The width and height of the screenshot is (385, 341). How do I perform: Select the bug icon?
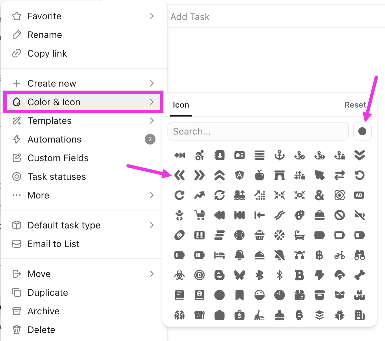click(340, 315)
